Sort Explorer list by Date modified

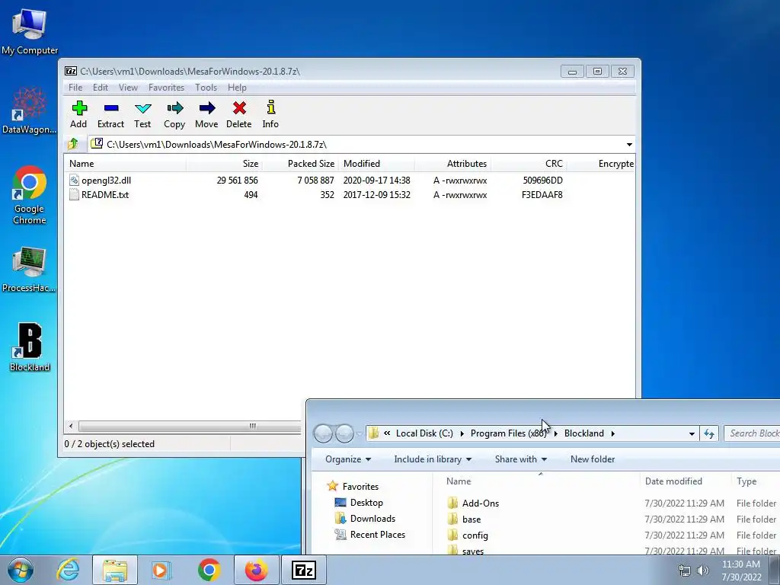(x=685, y=481)
